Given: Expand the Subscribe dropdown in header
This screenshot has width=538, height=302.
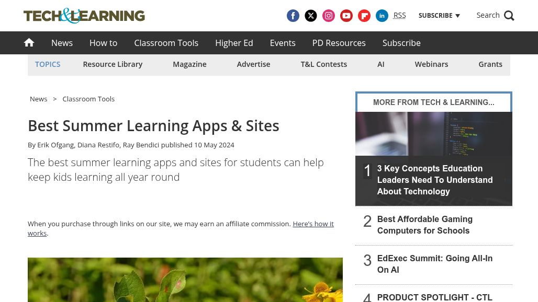Looking at the screenshot, I should coord(439,15).
